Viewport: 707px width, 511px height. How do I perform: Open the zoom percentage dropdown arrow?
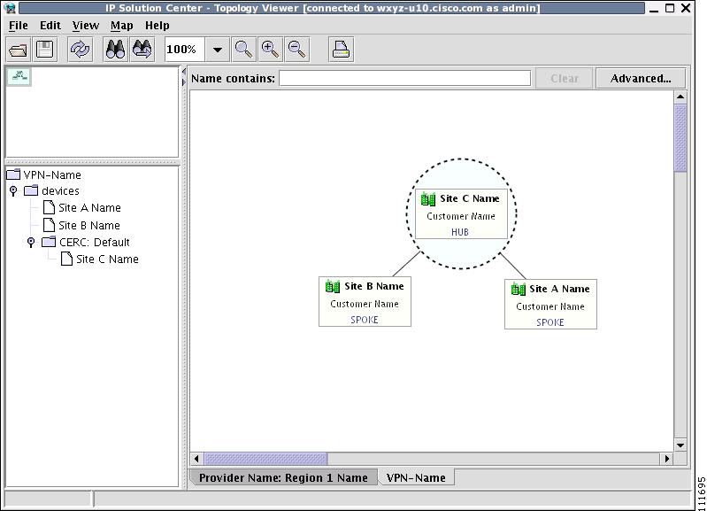pos(218,50)
